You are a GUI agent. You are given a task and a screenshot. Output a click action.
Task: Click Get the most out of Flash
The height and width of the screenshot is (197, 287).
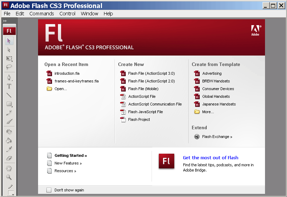click(x=211, y=158)
